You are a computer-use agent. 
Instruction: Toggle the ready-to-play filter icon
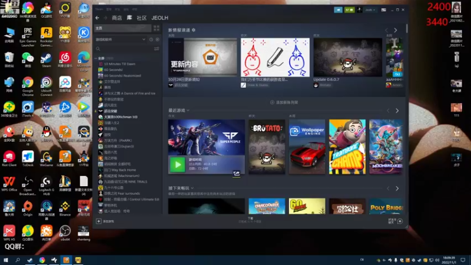pos(157,39)
